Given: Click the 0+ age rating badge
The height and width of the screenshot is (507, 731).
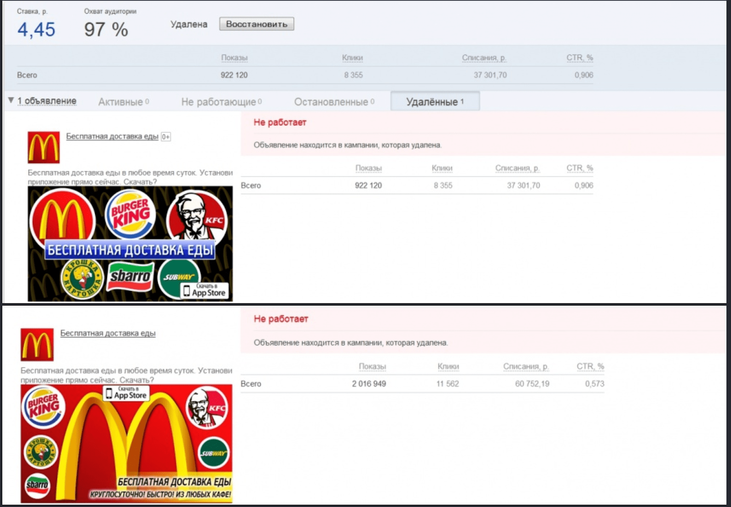Looking at the screenshot, I should click(166, 137).
